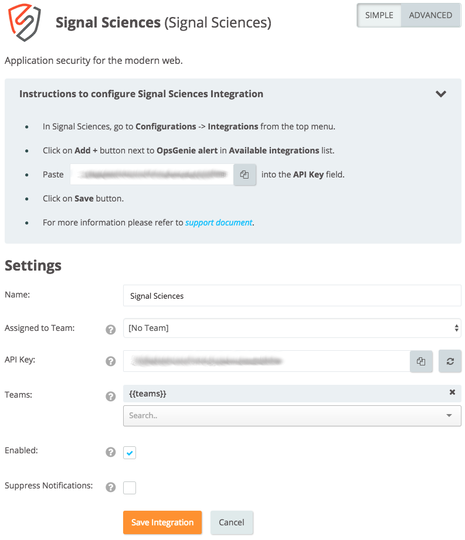Open help for Assigned to Team
The height and width of the screenshot is (540, 465).
110,330
